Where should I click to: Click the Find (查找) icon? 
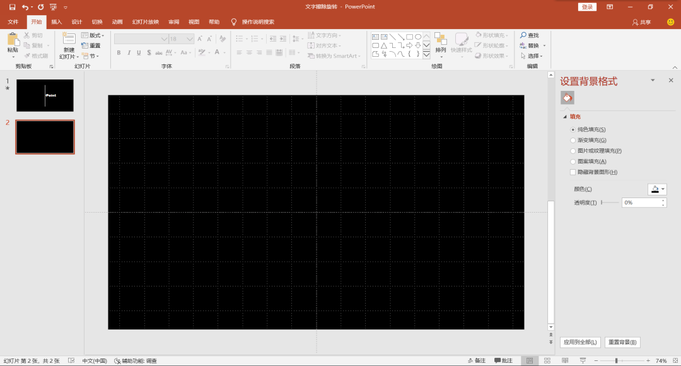coord(523,35)
